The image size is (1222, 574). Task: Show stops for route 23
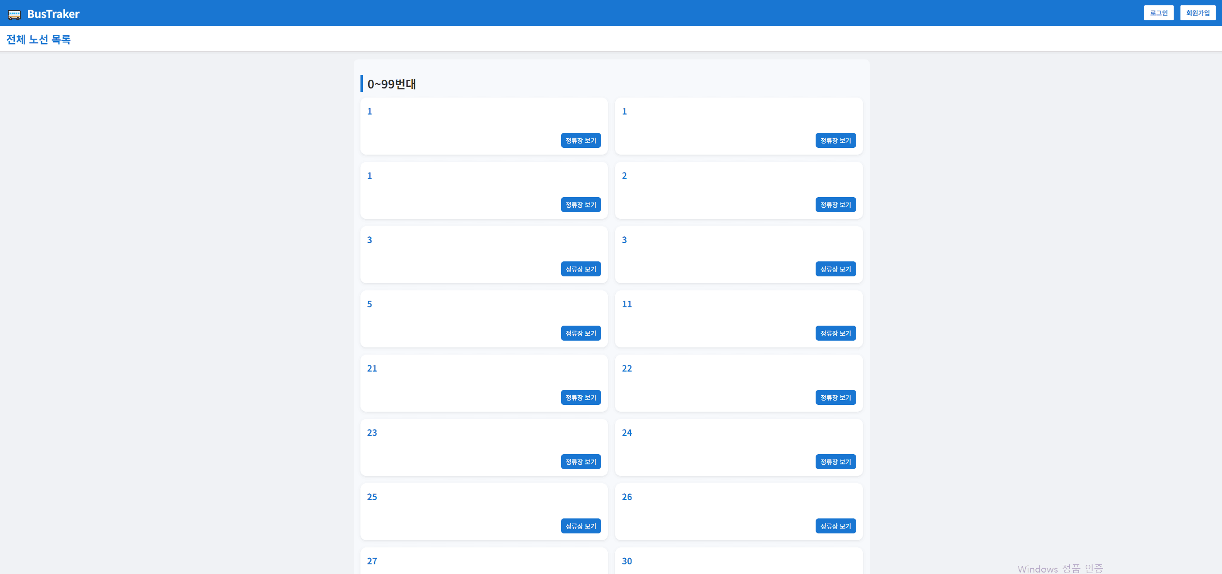coord(580,462)
